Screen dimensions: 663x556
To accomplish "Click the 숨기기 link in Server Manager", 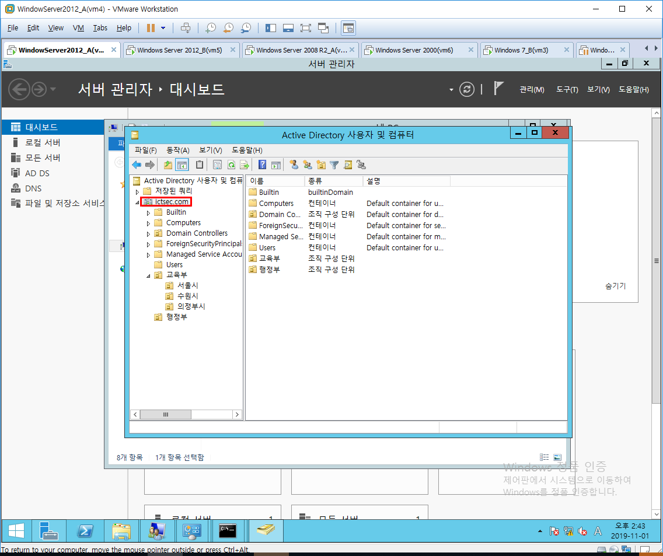I will 615,286.
